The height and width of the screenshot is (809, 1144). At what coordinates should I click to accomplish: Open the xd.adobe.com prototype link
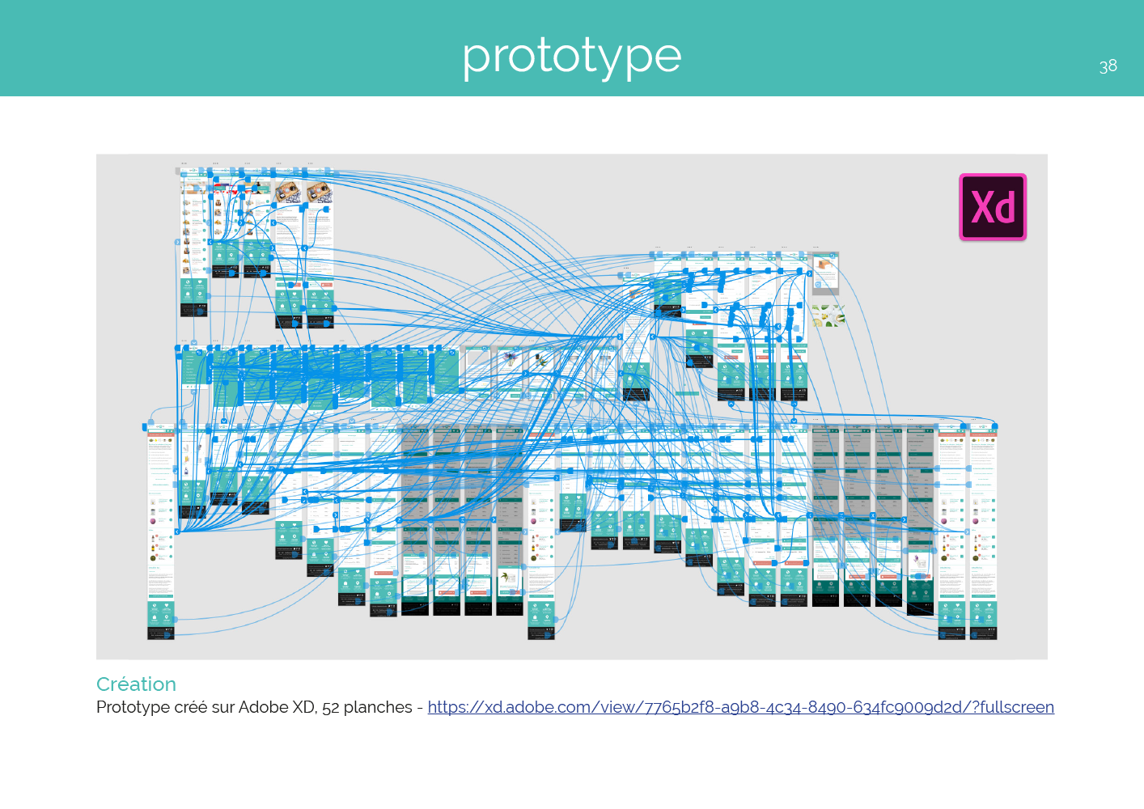click(740, 707)
